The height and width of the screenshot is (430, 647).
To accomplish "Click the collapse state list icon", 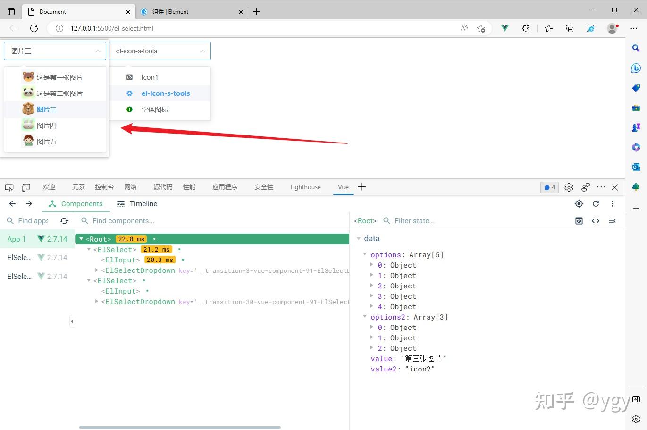I will pos(612,221).
